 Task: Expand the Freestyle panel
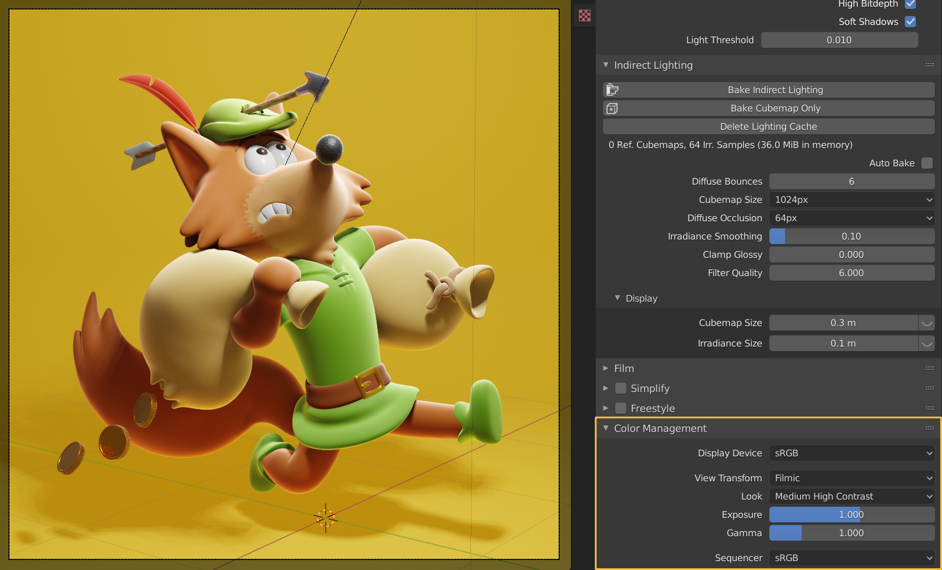606,408
